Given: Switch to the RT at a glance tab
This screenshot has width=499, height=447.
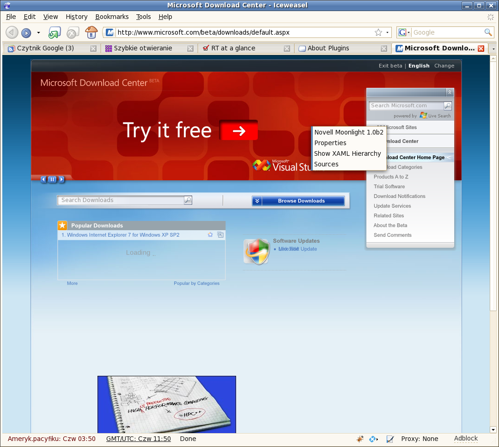Looking at the screenshot, I should [246, 48].
